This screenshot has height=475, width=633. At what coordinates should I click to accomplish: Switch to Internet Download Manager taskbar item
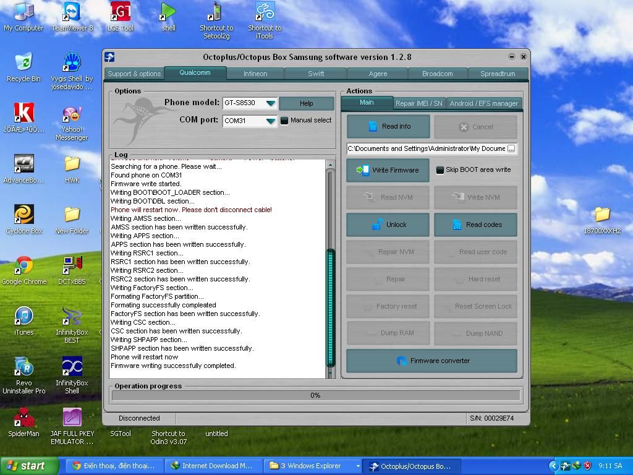[213, 466]
